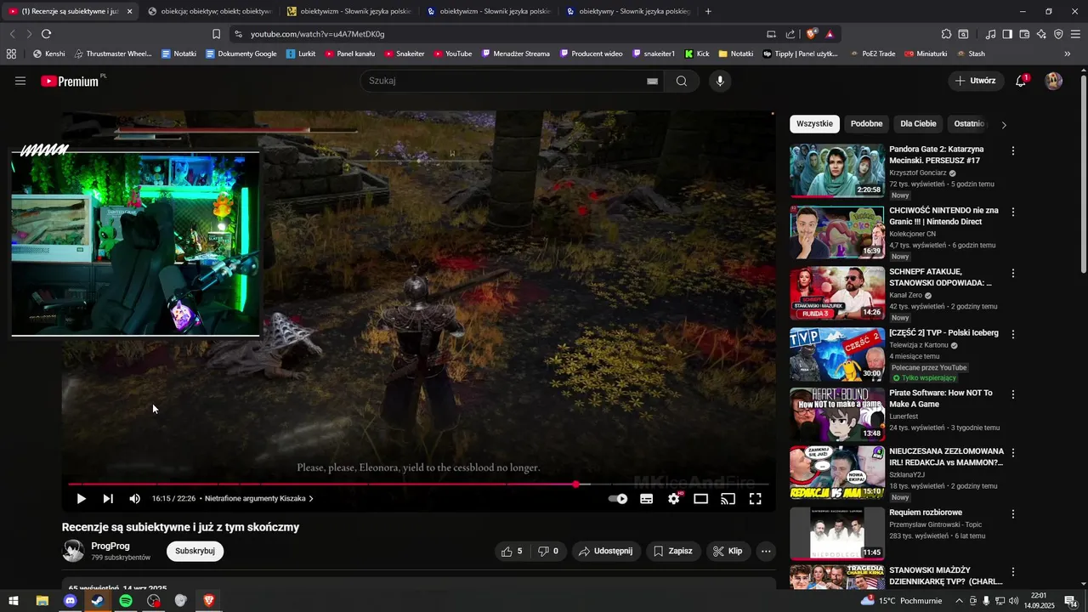
Task: Open options for Pandora Gate 2 video
Action: point(1012,150)
